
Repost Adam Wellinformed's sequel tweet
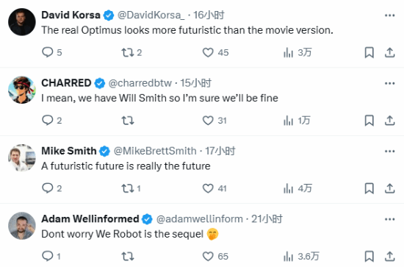coord(128,257)
